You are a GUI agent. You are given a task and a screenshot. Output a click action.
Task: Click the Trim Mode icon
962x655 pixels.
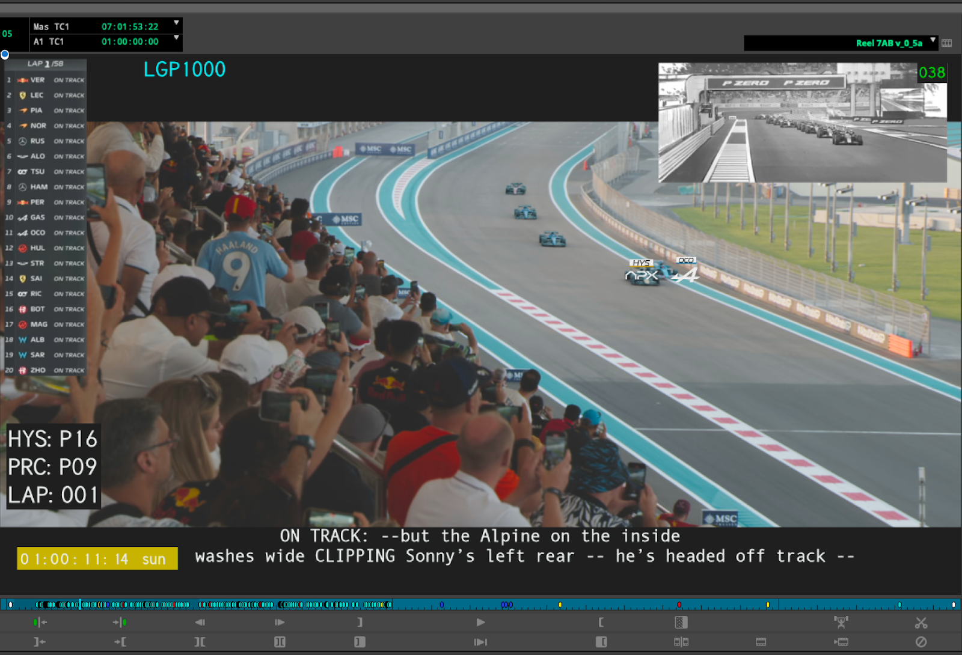click(681, 642)
